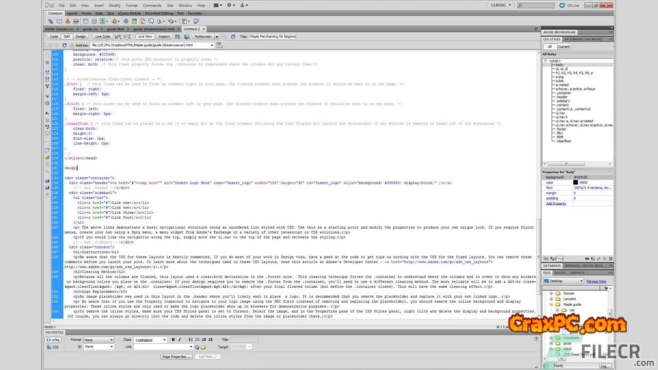The image size is (658, 370).
Task: Click the Hyperlink icon in the Common insert bar
Action: click(x=50, y=22)
